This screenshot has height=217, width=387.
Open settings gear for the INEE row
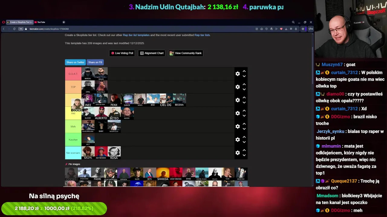pyautogui.click(x=238, y=100)
